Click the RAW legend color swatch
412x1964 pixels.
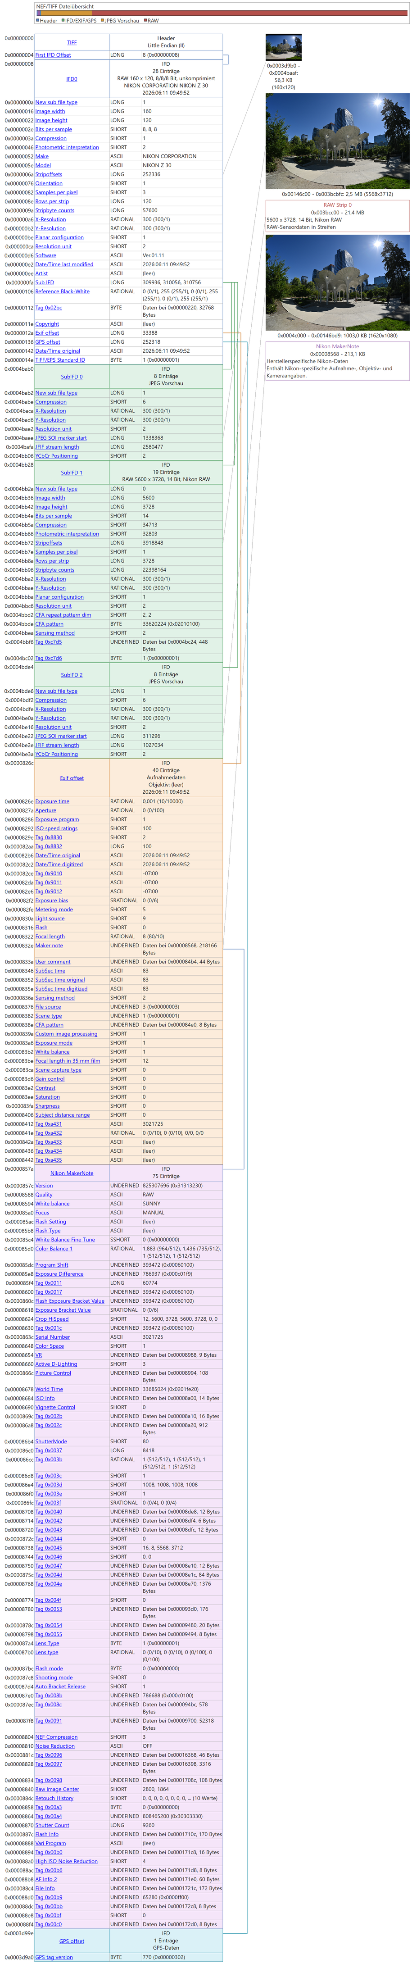(145, 21)
